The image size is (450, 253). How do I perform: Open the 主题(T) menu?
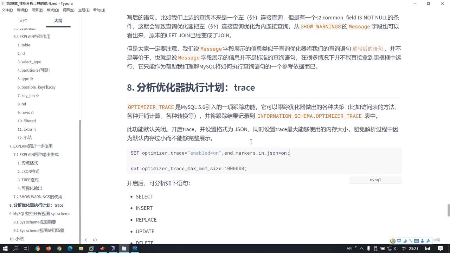click(84, 10)
